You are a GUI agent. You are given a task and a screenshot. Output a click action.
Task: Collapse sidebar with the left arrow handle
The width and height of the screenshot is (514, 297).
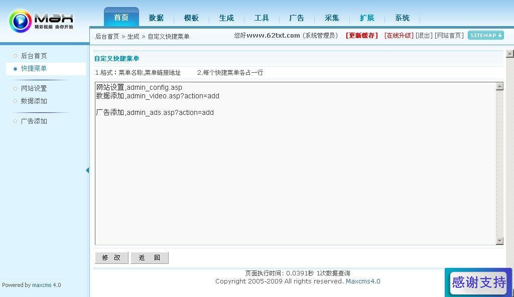click(x=87, y=170)
